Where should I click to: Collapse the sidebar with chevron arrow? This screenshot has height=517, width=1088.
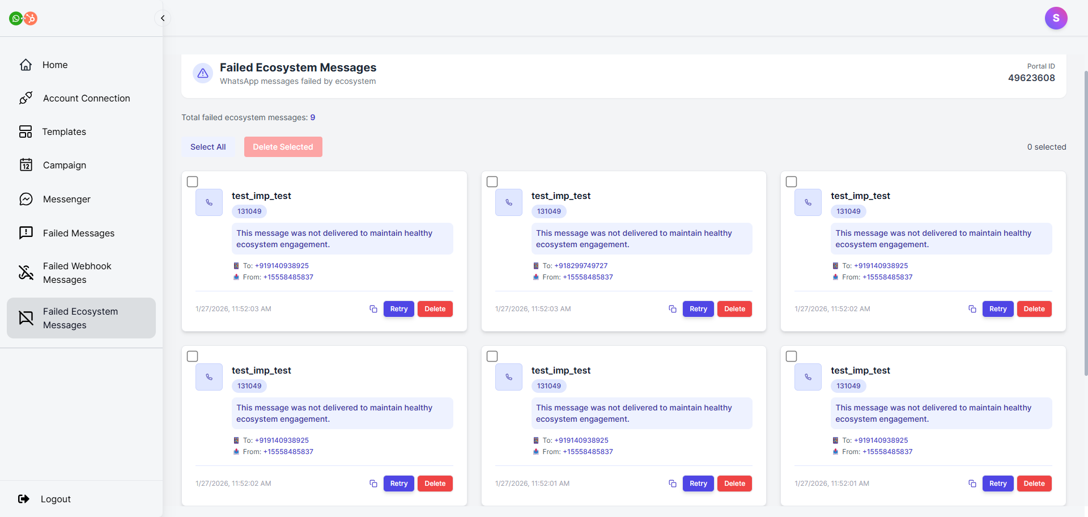(x=163, y=18)
